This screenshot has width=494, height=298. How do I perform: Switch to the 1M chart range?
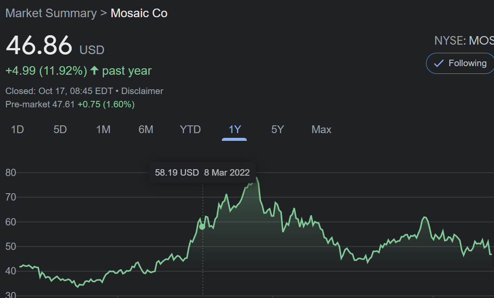tap(103, 129)
